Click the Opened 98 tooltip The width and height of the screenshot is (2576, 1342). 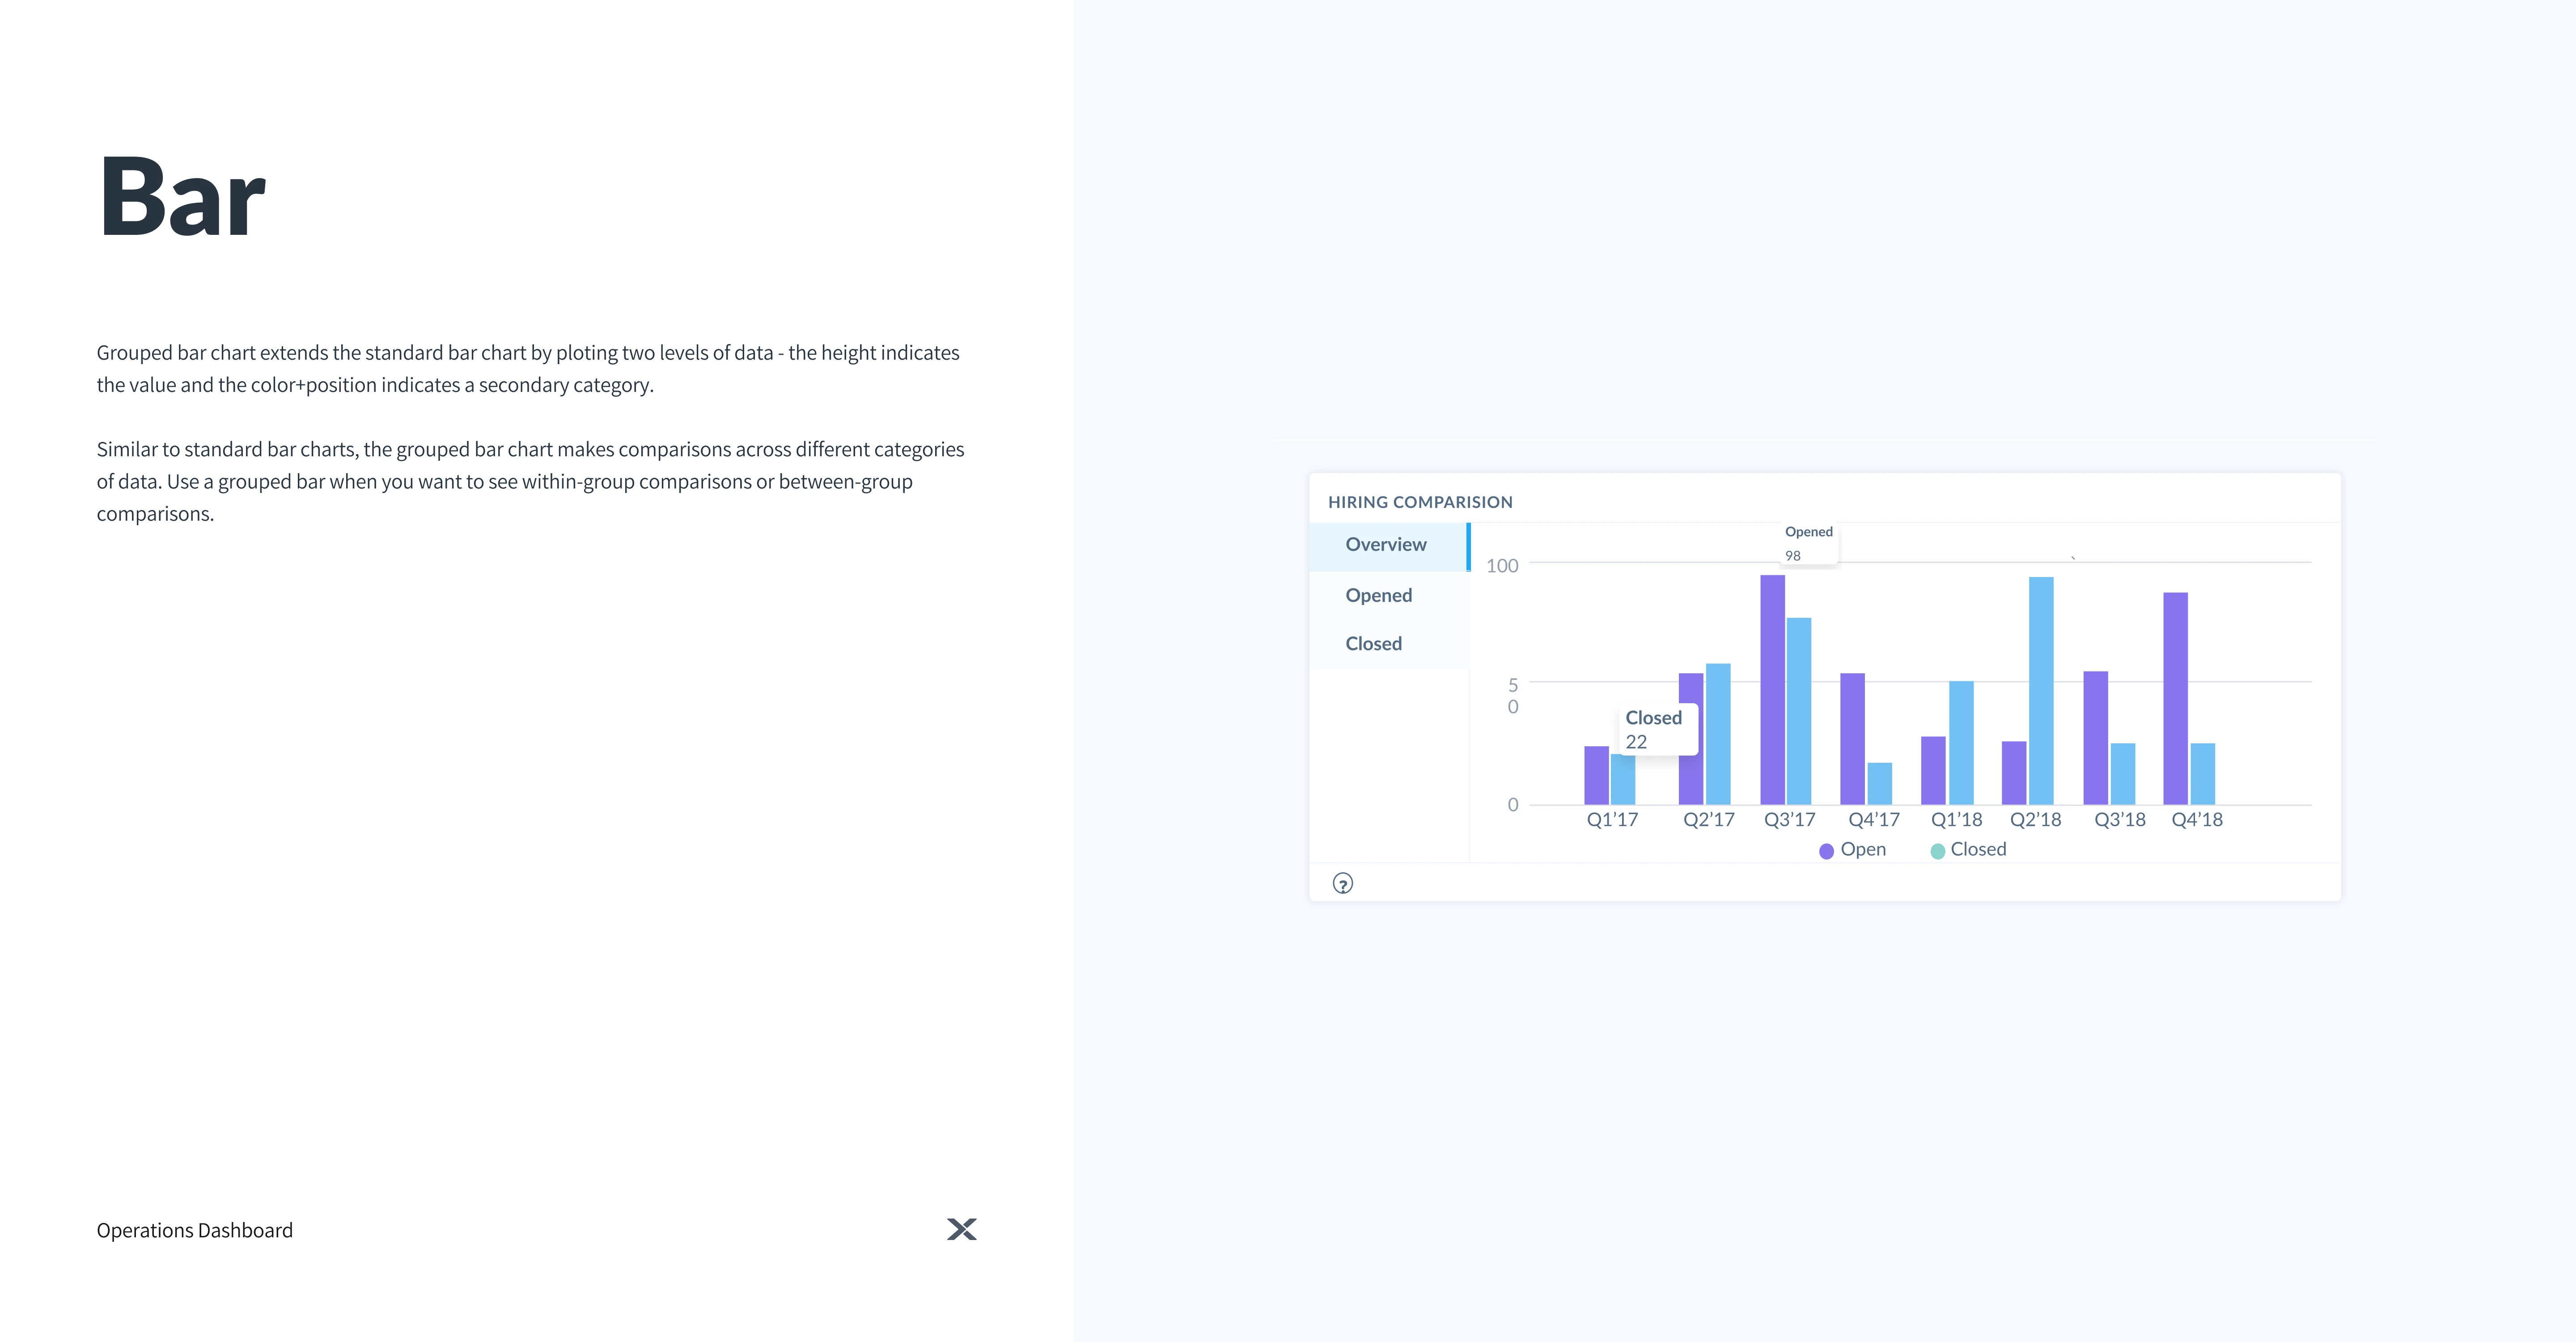(1808, 543)
